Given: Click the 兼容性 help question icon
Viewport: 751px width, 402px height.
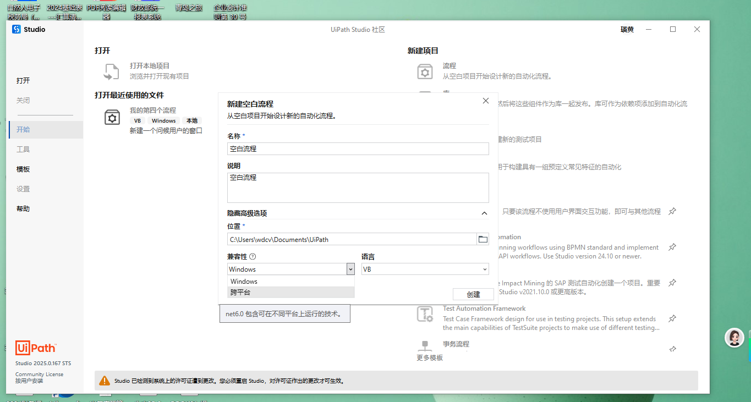Looking at the screenshot, I should tap(253, 256).
